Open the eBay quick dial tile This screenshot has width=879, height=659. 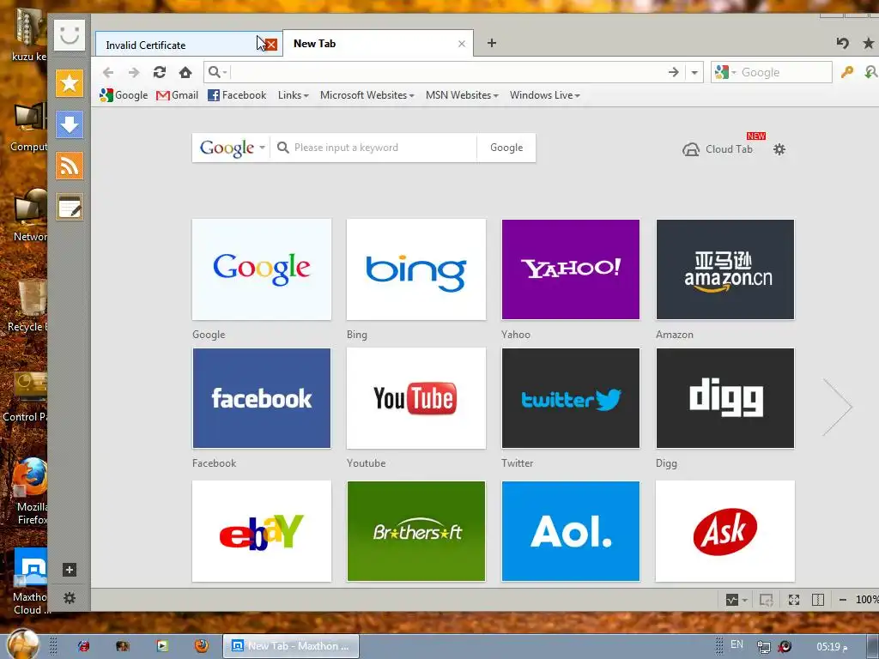(262, 531)
